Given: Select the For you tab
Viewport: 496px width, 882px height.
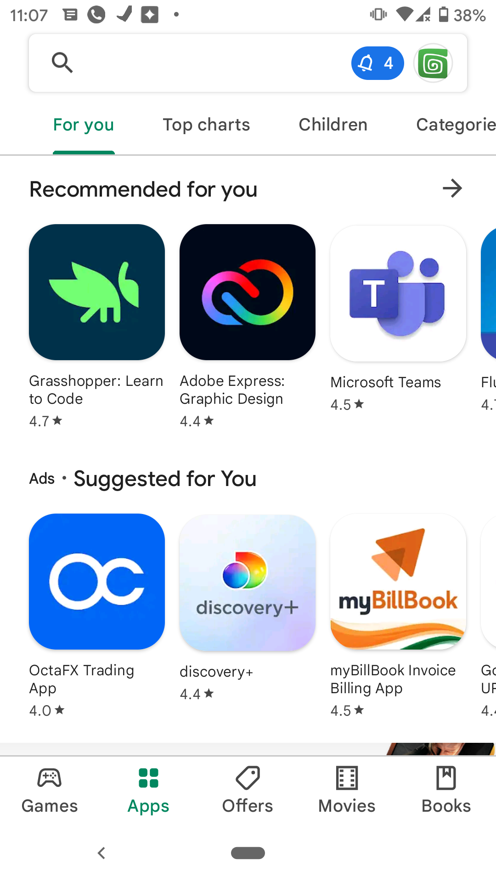Looking at the screenshot, I should click(84, 124).
